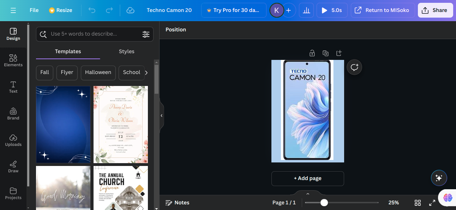Undo the last action
456x210 pixels.
tap(92, 10)
